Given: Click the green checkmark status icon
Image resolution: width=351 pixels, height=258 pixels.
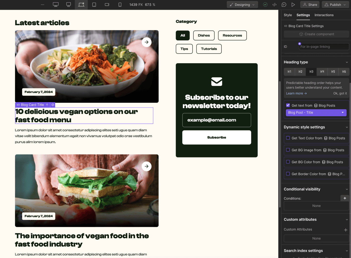Looking at the screenshot, I should tap(265, 5).
